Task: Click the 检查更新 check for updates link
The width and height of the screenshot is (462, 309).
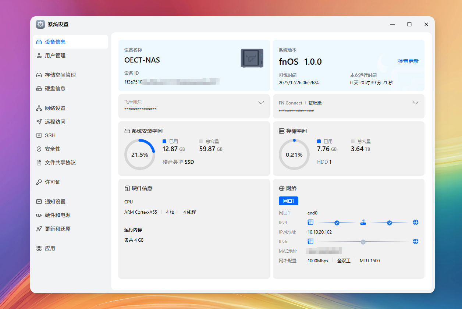Action: (408, 61)
